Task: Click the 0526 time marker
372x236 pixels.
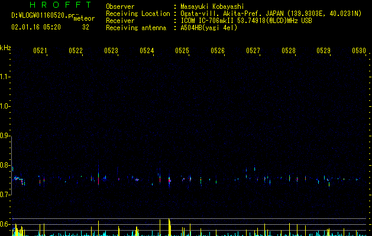Action: click(218, 51)
